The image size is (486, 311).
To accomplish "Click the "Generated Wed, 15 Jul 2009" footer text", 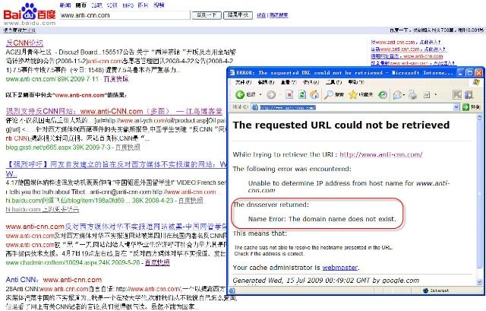I will pos(326,281).
